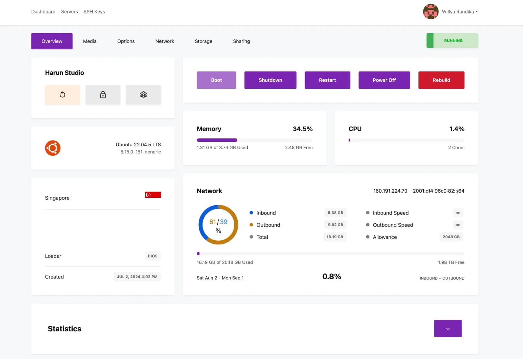Click the Memory usage progress bar
Image resolution: width=523 pixels, height=359 pixels.
pos(254,140)
